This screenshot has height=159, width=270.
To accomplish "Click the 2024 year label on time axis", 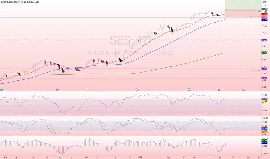I will [x=140, y=157].
